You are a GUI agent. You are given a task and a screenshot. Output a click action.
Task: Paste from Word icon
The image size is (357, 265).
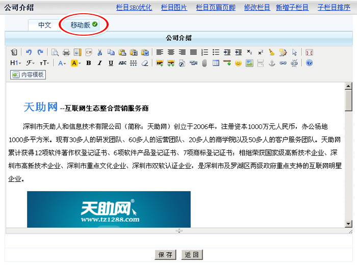pos(145,52)
